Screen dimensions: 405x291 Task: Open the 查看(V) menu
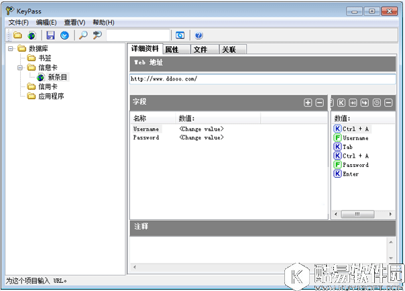(74, 23)
